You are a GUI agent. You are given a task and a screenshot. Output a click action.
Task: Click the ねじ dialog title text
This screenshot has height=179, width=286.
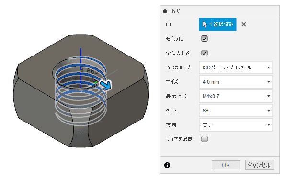pyautogui.click(x=176, y=11)
